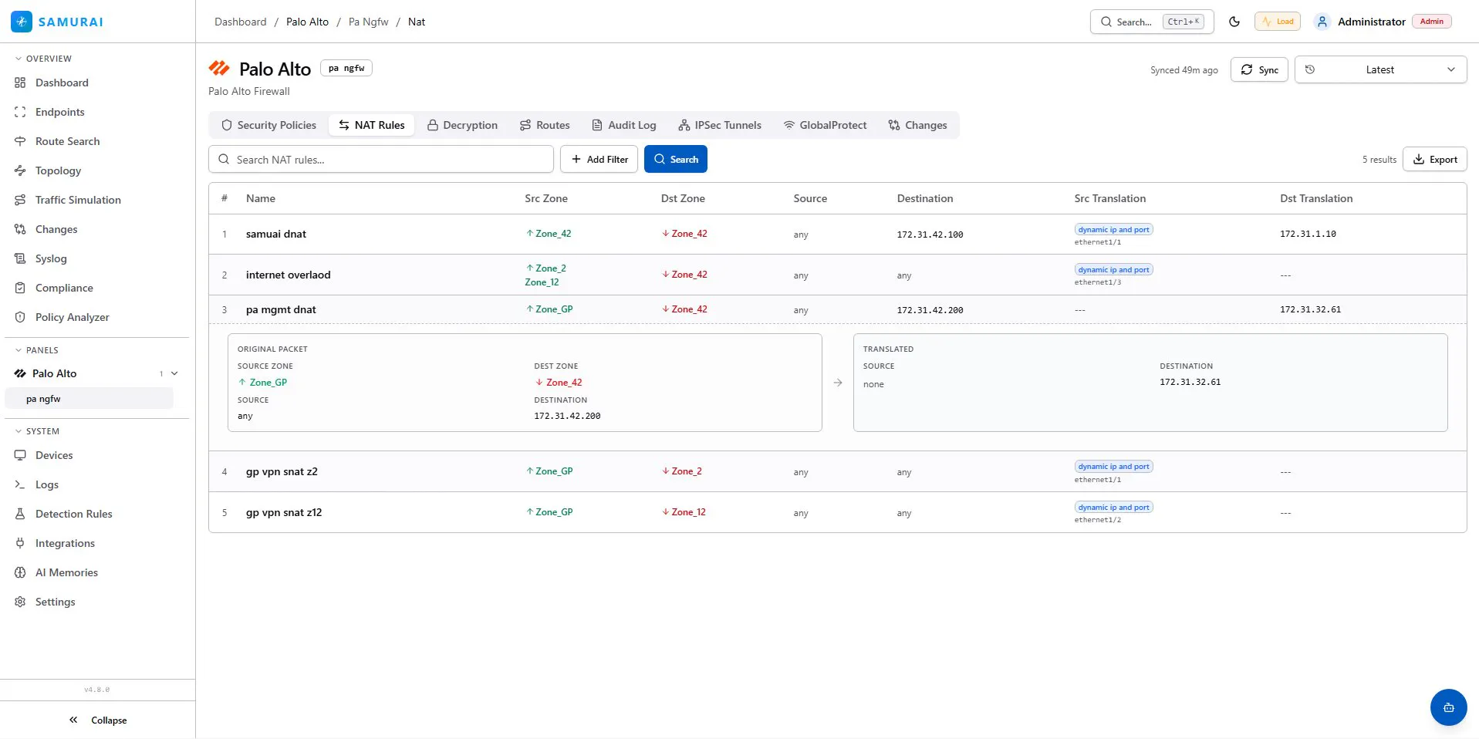
Task: Open the Devices page
Action: 54,455
